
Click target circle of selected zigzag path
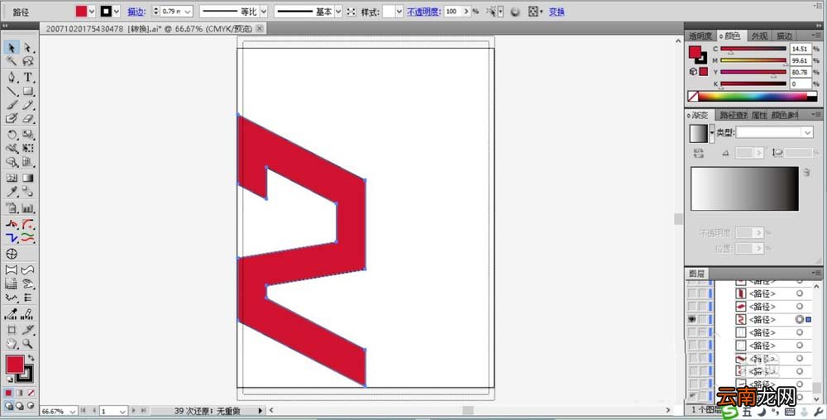tap(800, 319)
